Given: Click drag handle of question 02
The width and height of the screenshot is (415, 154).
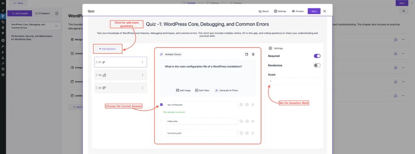Looking at the screenshot, I should (x=96, y=75).
